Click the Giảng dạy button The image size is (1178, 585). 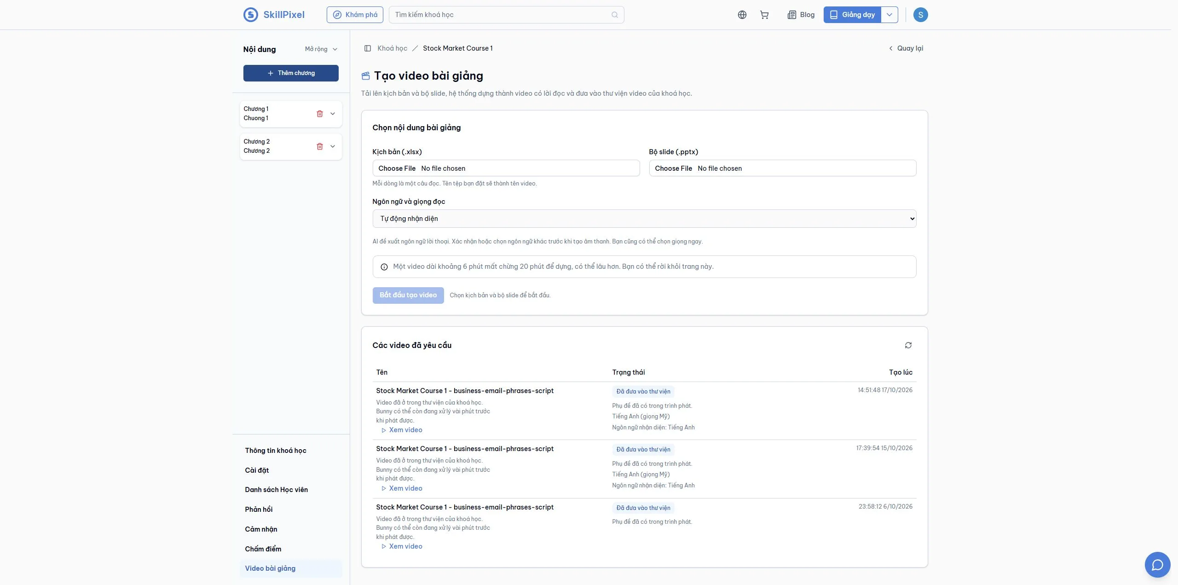pos(852,15)
